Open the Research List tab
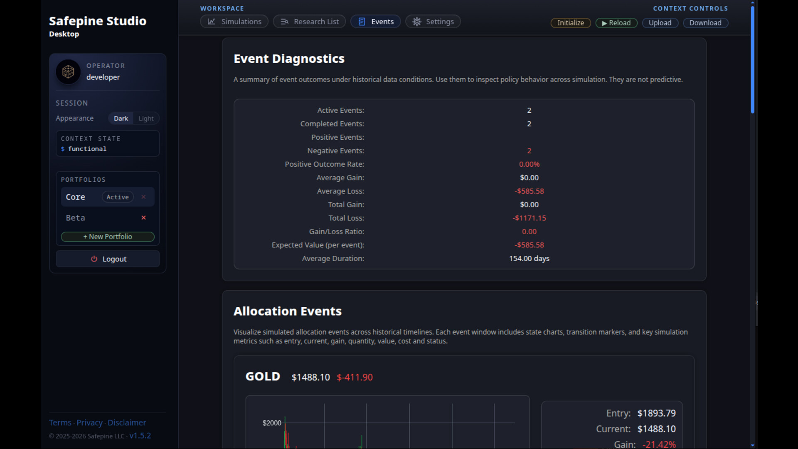The image size is (798, 449). pyautogui.click(x=309, y=22)
